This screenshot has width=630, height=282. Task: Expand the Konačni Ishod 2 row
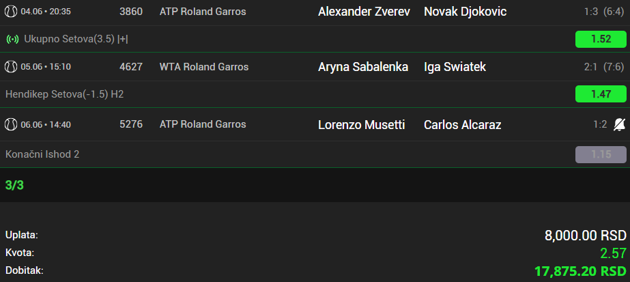tap(315, 154)
